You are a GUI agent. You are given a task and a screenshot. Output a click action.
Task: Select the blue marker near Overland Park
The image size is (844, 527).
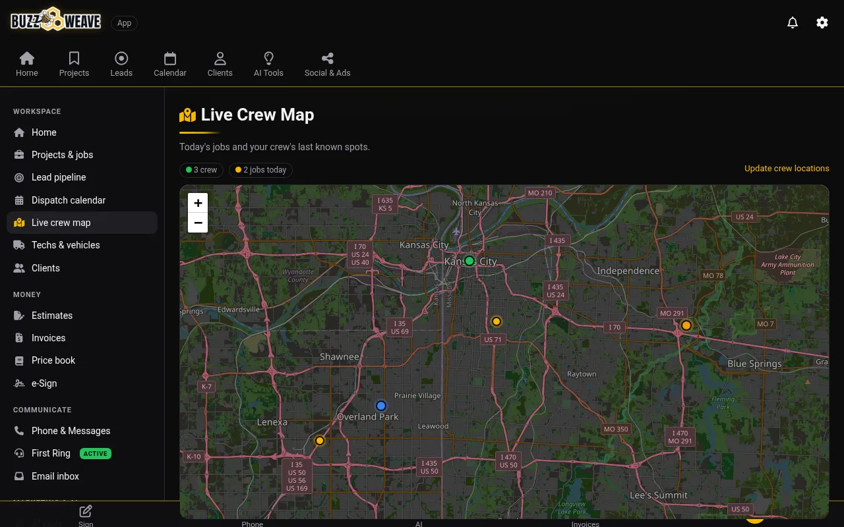(x=381, y=406)
